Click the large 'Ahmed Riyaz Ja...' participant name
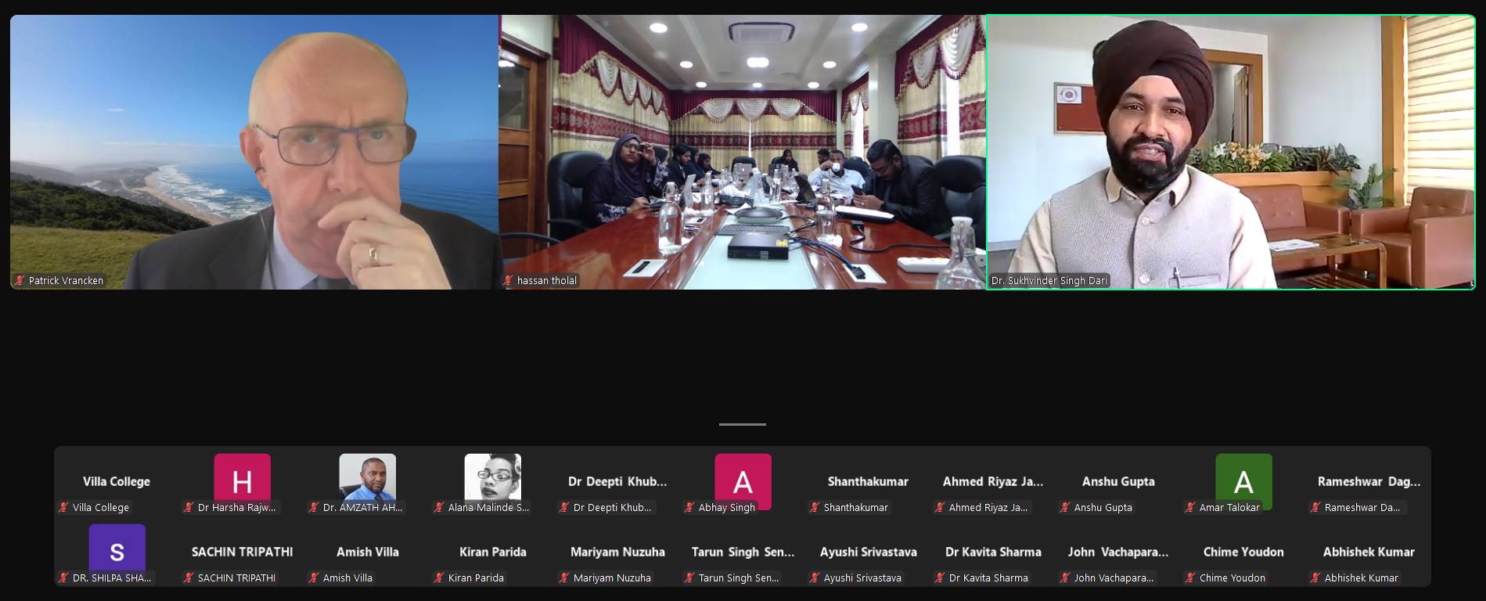Screen dimensions: 1486x601 tap(993, 481)
